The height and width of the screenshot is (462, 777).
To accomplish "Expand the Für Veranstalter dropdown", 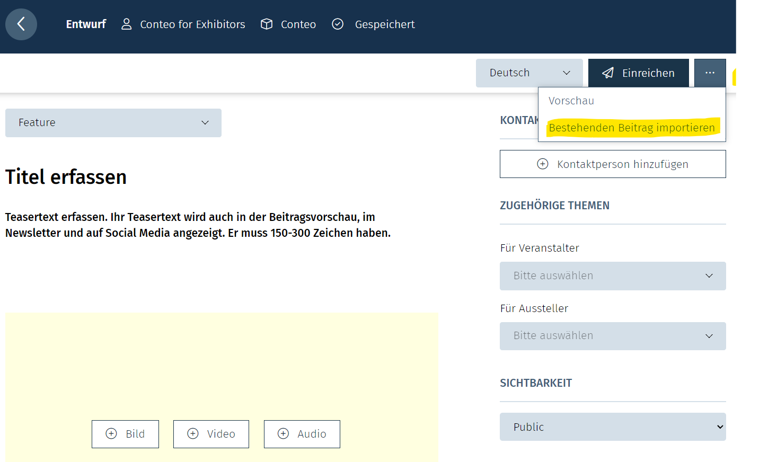I will (x=613, y=276).
